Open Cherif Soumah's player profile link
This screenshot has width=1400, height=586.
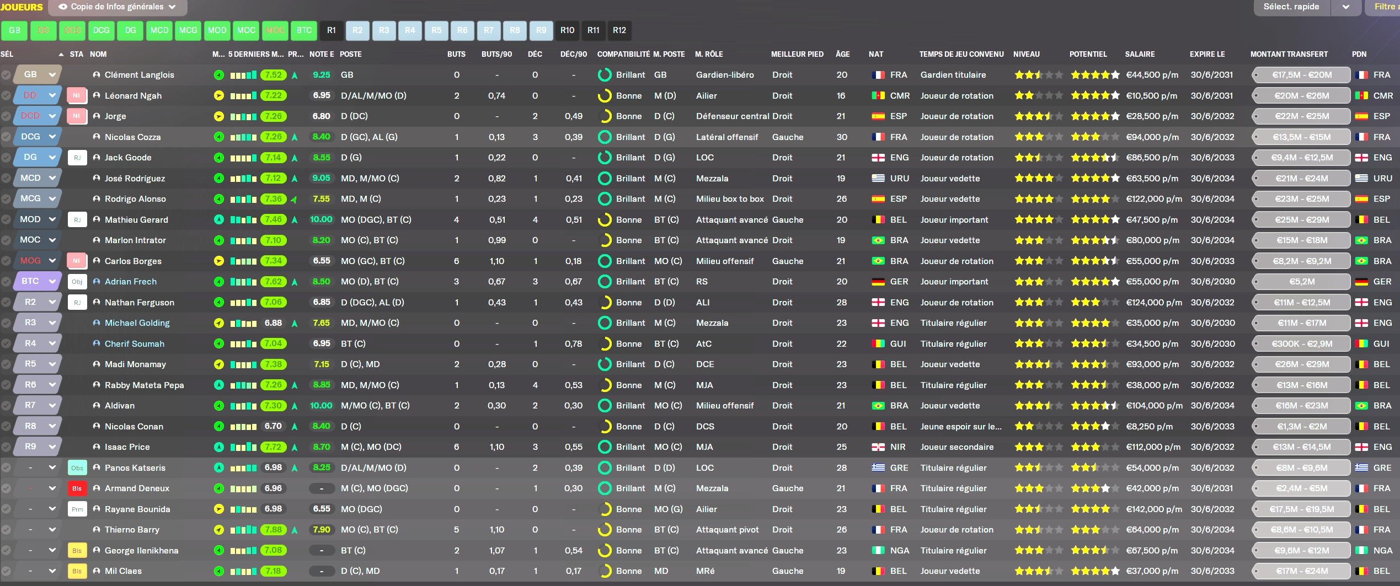(x=135, y=344)
